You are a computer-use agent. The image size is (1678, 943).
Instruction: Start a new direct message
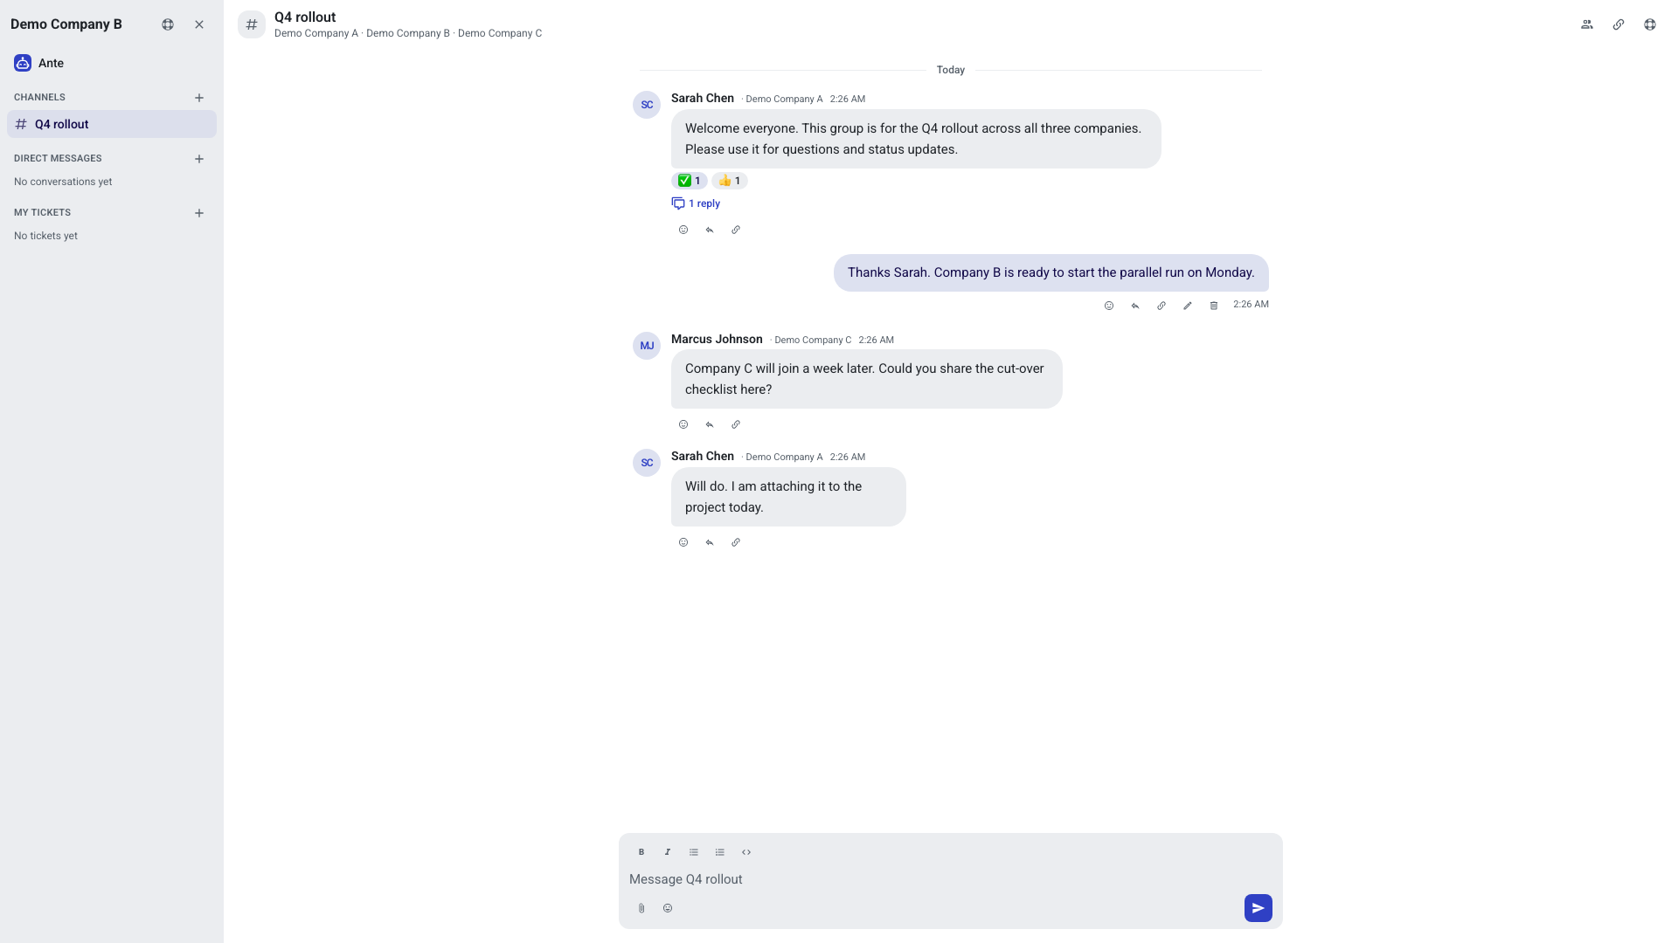[199, 159]
